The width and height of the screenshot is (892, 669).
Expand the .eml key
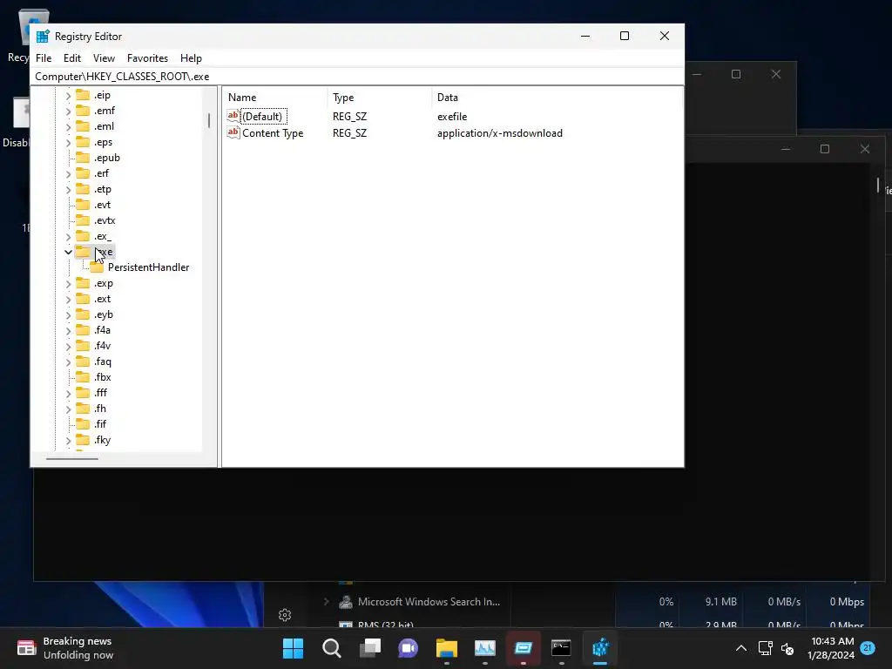[x=68, y=126]
